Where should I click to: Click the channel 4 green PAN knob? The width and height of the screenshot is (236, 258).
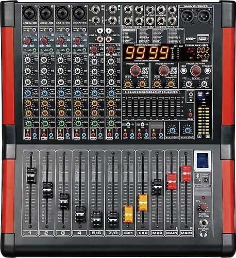(78, 123)
